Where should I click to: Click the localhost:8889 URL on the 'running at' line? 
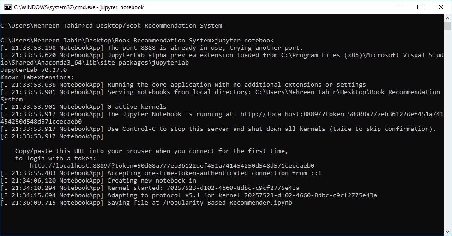(x=342, y=114)
